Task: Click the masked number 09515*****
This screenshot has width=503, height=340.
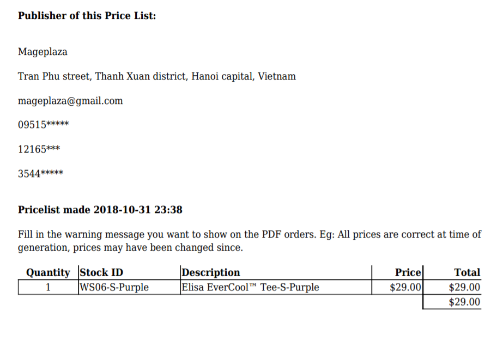Action: [43, 125]
